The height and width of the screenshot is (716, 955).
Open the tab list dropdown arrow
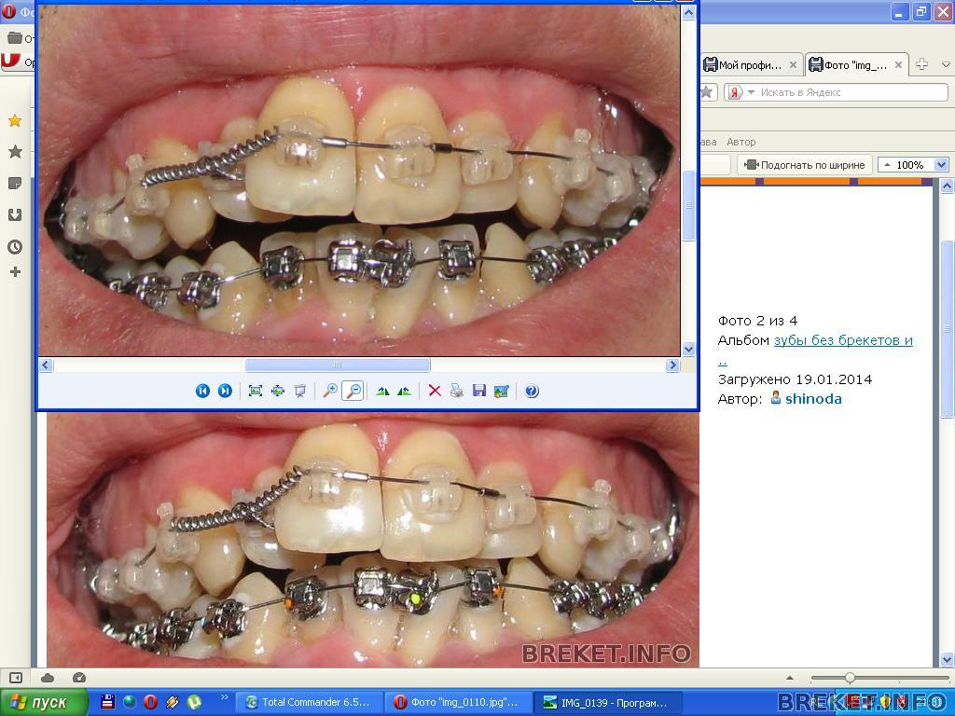point(945,64)
